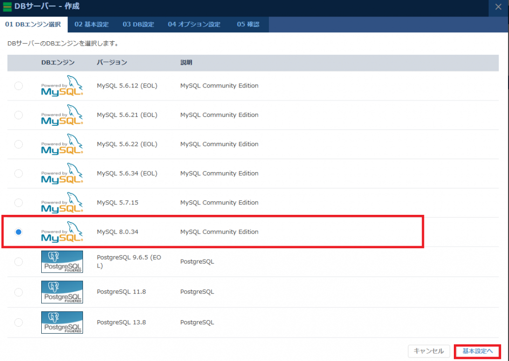
Task: Select the MySQL 5.6.21 (EOL) radio button
Action: coord(18,115)
